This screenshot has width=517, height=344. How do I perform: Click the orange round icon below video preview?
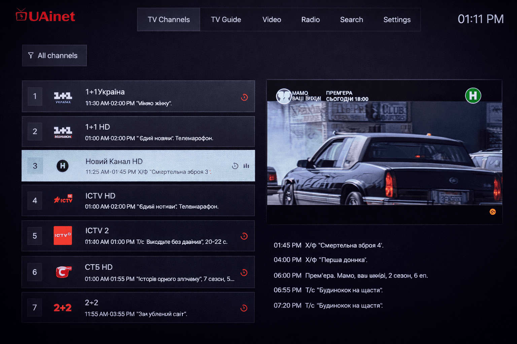[x=492, y=212]
